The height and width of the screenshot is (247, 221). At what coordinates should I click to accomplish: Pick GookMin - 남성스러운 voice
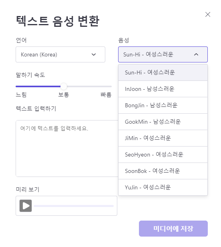(x=163, y=122)
